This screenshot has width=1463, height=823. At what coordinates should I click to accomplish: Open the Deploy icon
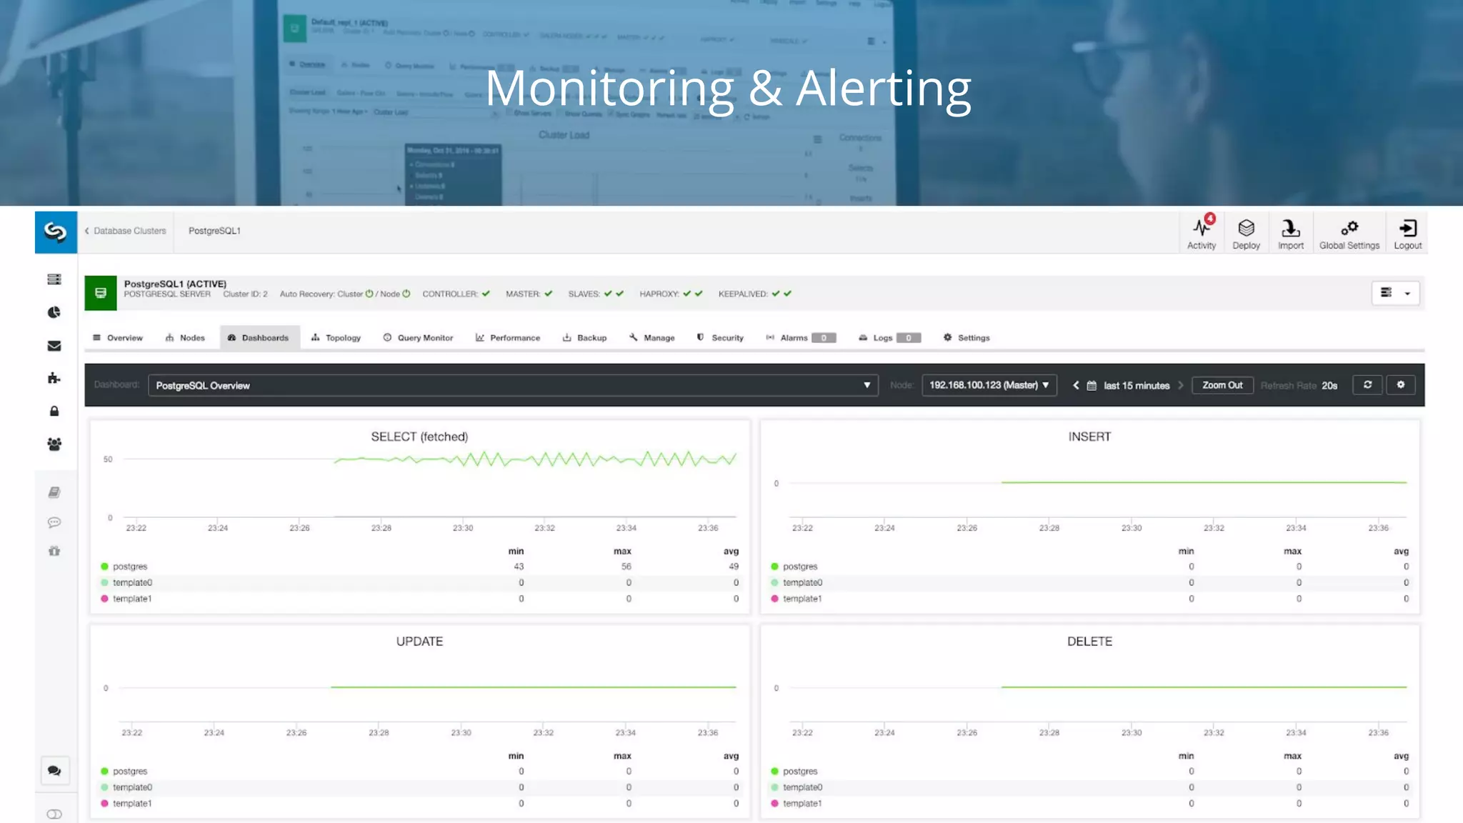(1246, 234)
